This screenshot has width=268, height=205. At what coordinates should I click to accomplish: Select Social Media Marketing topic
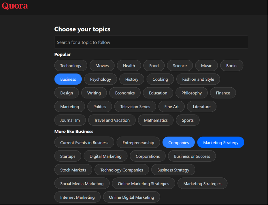pyautogui.click(x=82, y=183)
